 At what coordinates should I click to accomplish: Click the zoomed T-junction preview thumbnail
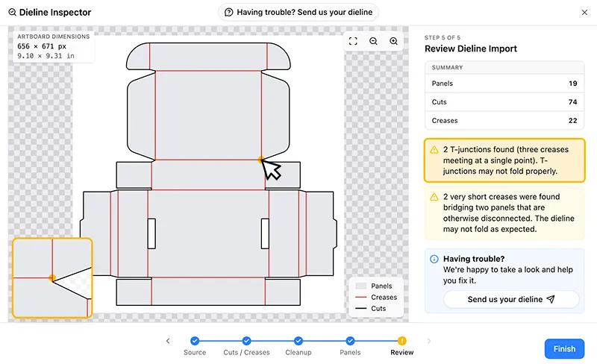click(x=52, y=278)
